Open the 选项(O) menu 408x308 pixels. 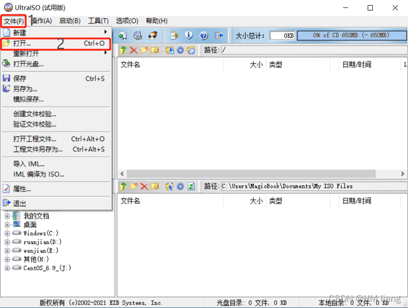tap(127, 21)
